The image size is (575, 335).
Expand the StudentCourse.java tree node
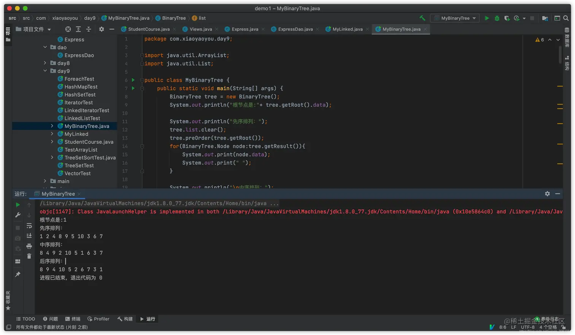pos(52,141)
